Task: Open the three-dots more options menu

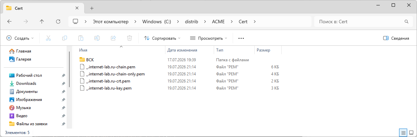Action: click(241, 38)
